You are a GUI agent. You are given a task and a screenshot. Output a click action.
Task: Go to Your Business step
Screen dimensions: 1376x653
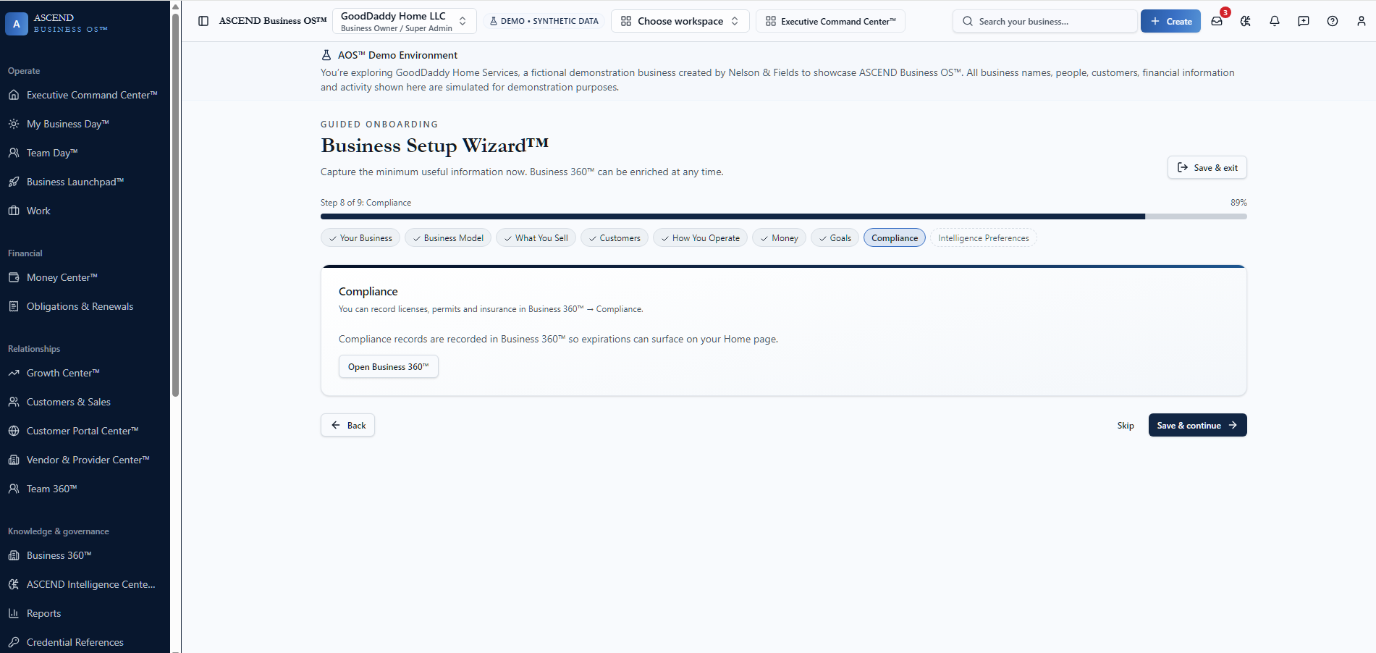[x=360, y=237]
